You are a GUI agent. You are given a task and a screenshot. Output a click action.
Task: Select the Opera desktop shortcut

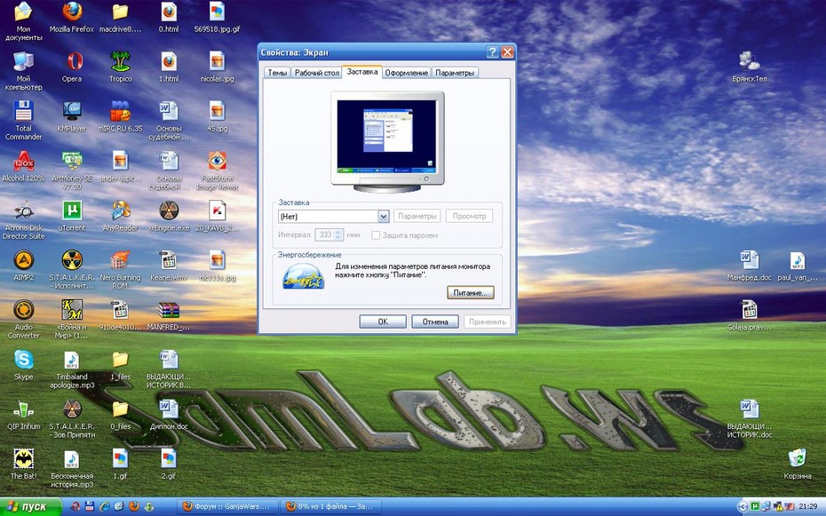click(x=72, y=67)
